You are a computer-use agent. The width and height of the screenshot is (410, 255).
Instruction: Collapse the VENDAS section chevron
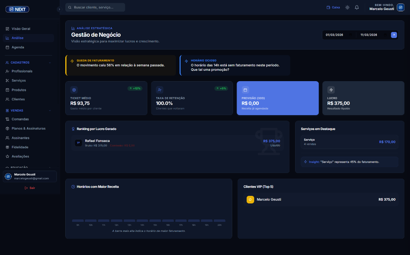pyautogui.click(x=50, y=111)
